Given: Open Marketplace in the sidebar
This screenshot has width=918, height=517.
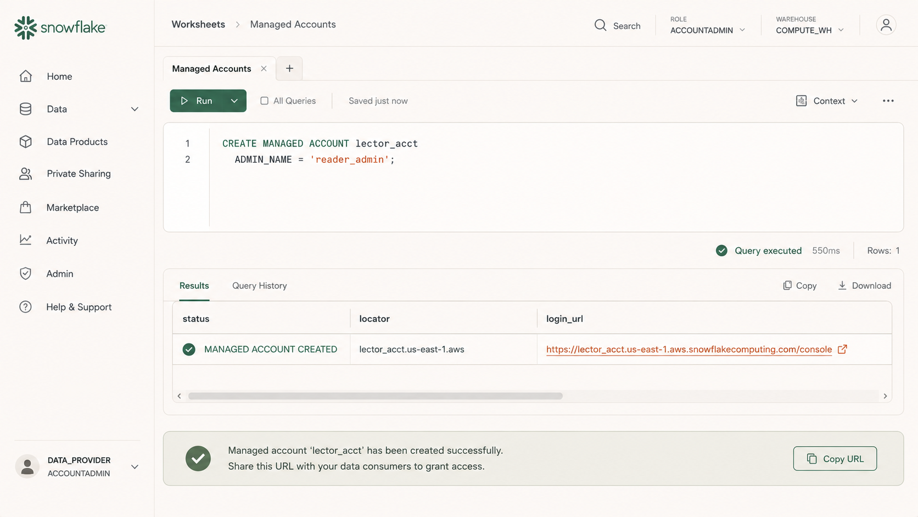Looking at the screenshot, I should tap(72, 208).
